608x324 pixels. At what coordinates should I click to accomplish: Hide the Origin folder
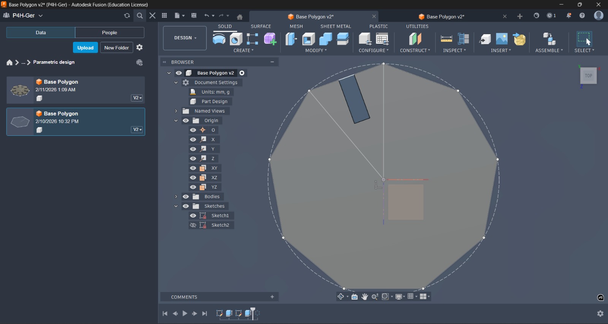point(186,121)
